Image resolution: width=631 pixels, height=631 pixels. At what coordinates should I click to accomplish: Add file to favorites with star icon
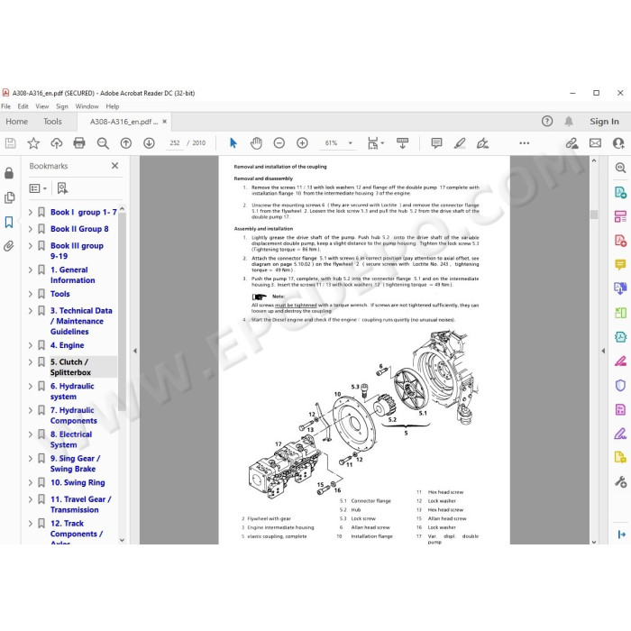coord(33,142)
